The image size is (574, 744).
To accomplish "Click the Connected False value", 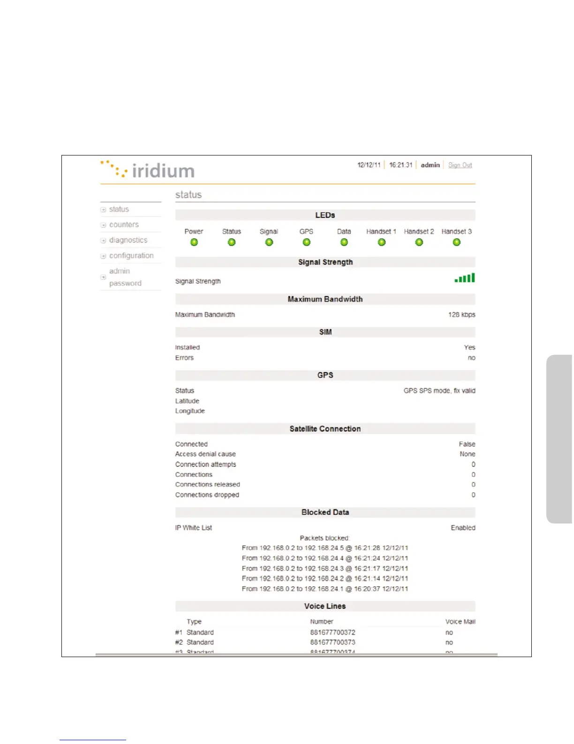I will (467, 444).
